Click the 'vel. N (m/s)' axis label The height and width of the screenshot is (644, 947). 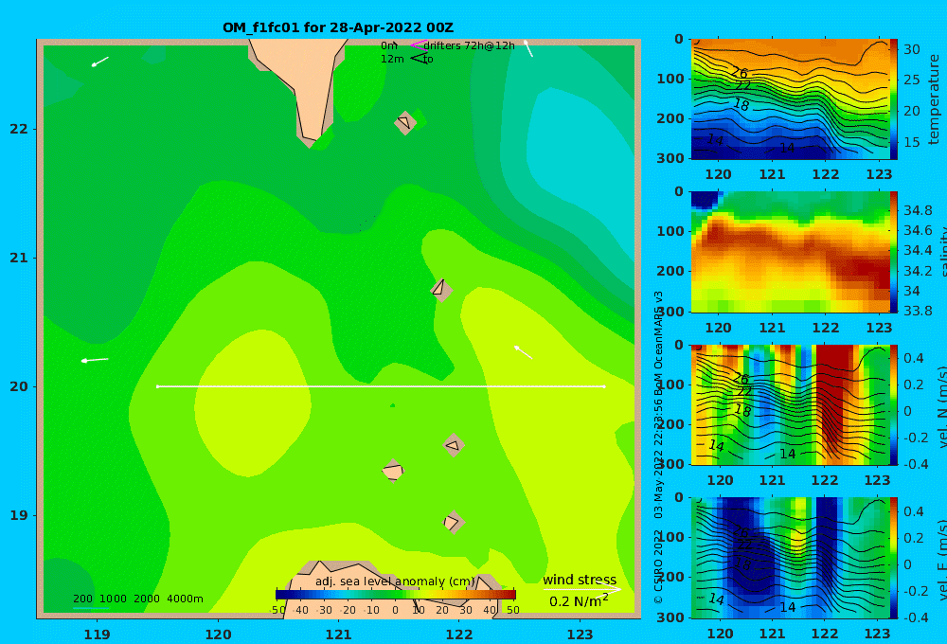tap(941, 406)
